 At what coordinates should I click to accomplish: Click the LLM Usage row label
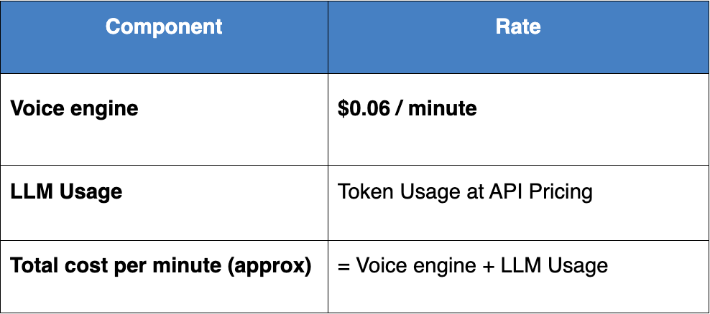click(x=66, y=192)
